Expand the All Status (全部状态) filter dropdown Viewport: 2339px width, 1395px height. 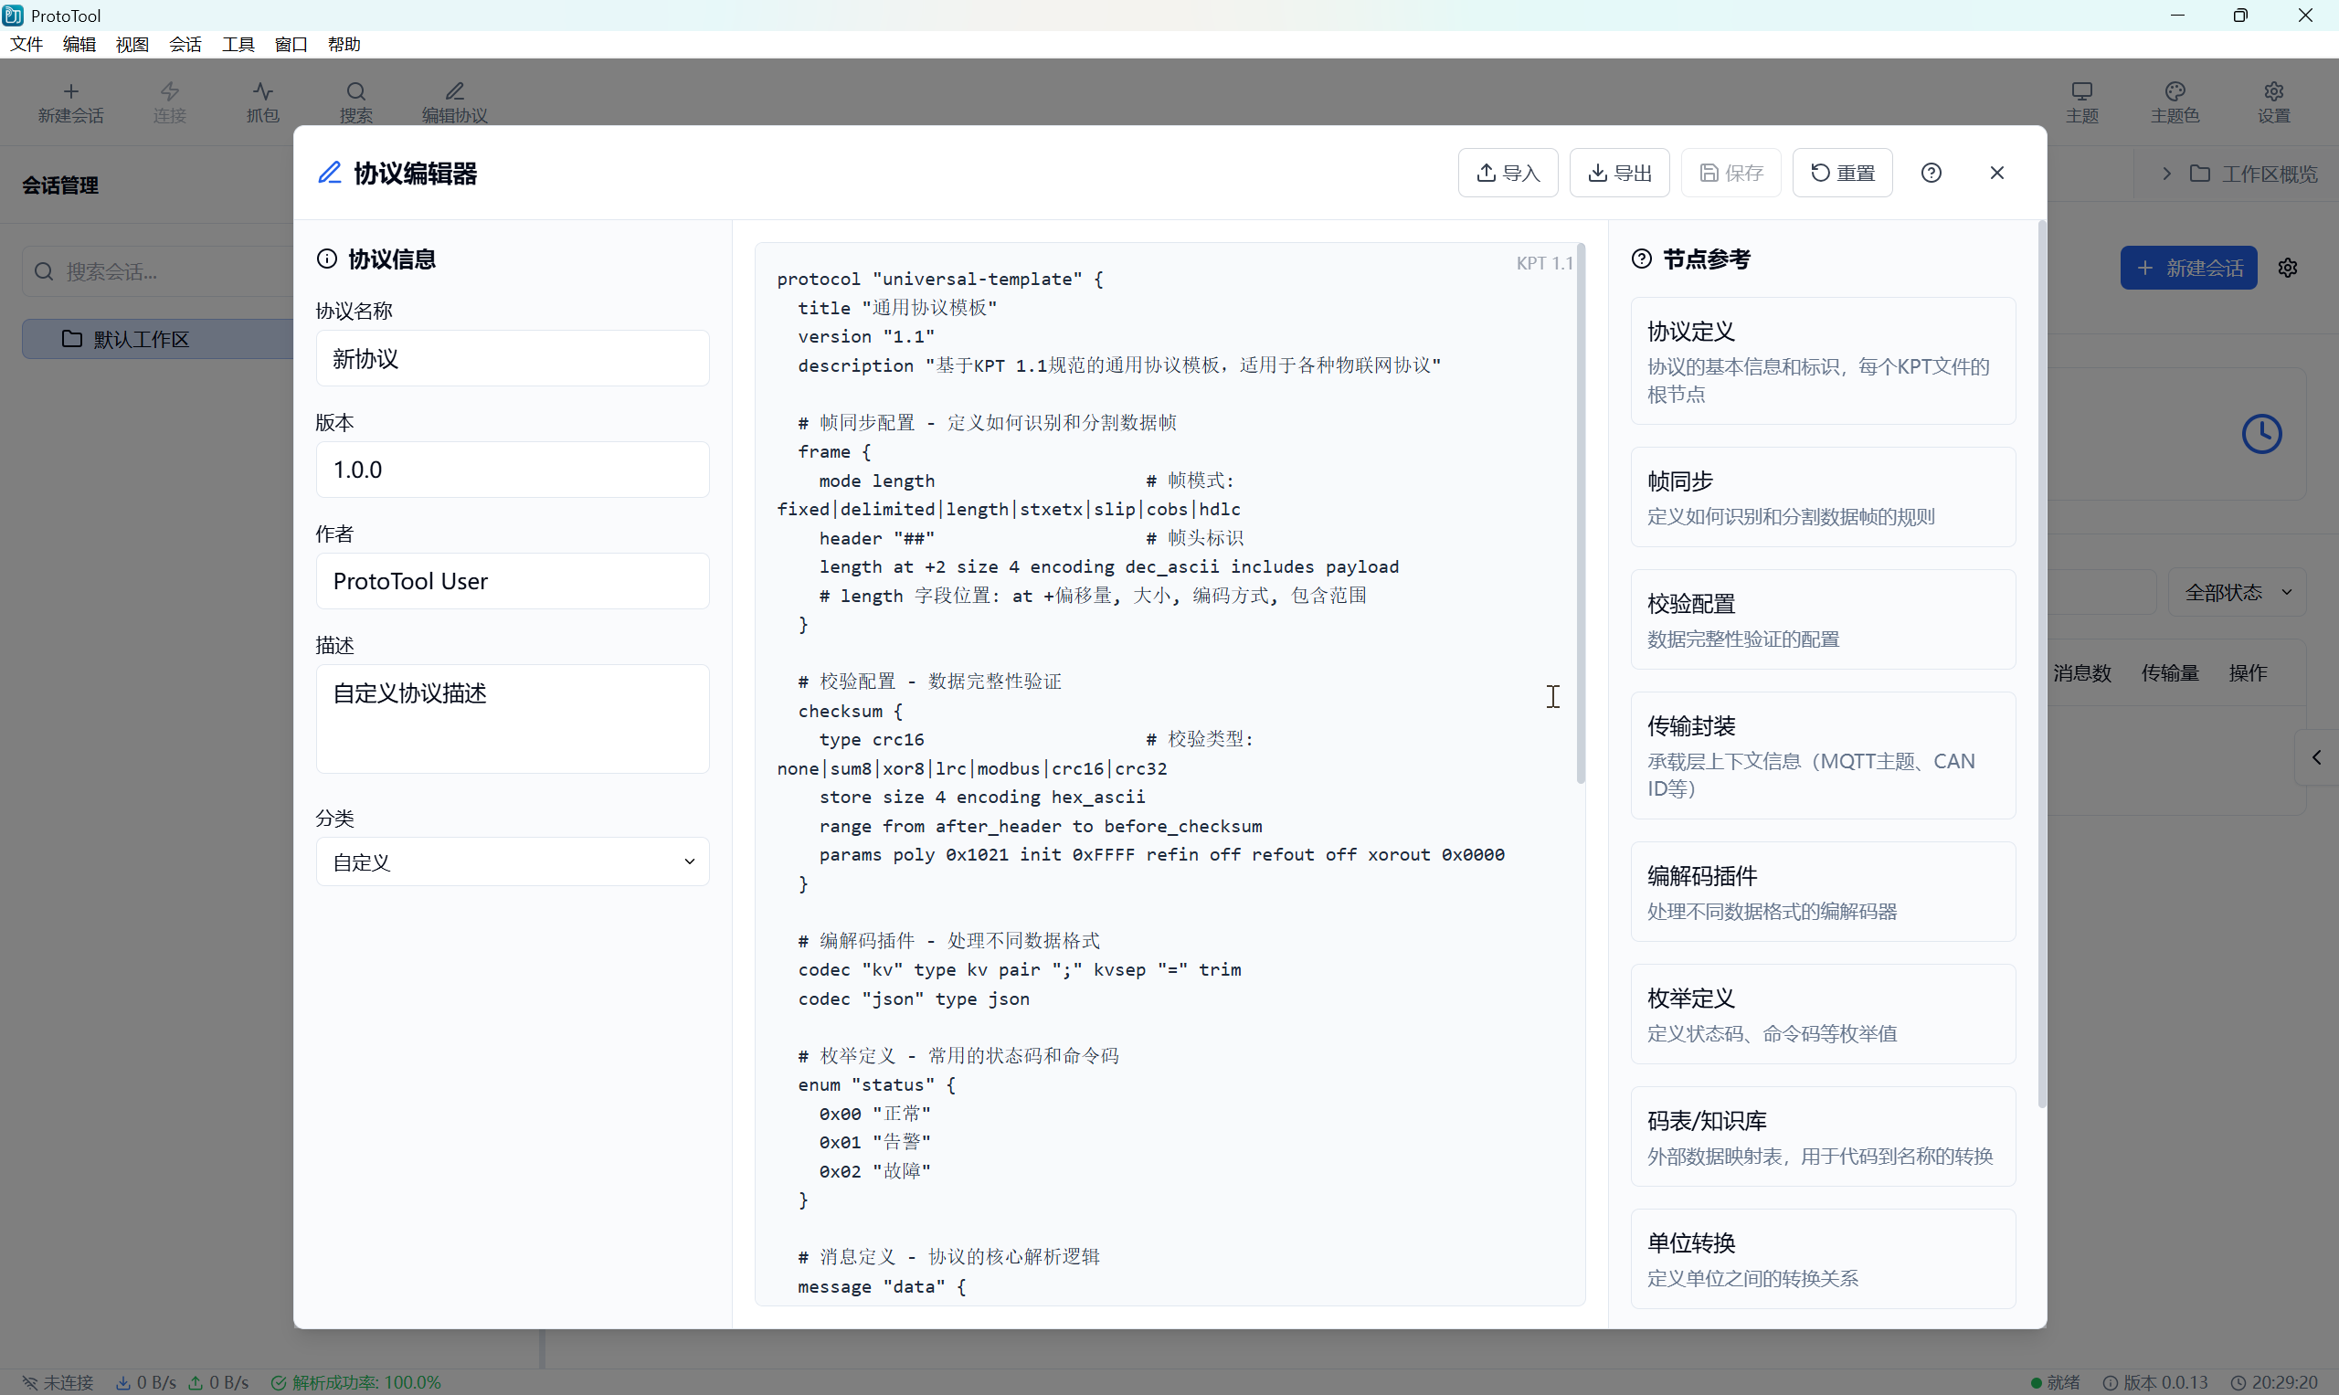2238,592
